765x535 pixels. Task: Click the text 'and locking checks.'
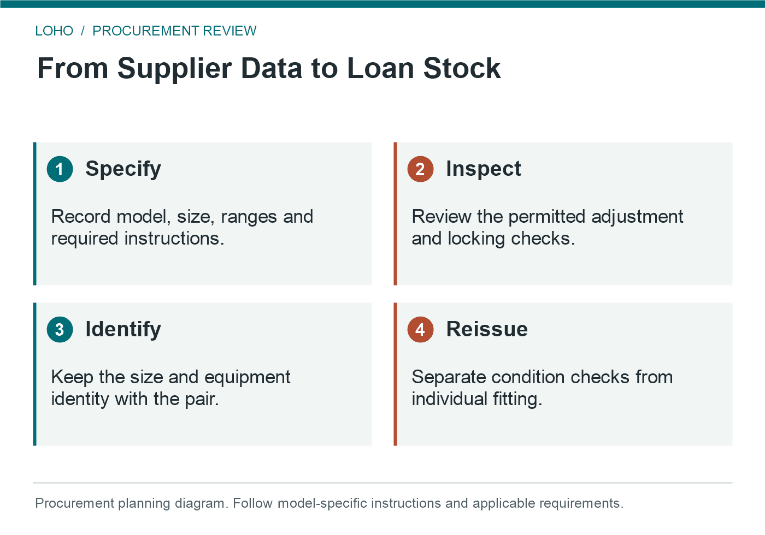click(493, 239)
